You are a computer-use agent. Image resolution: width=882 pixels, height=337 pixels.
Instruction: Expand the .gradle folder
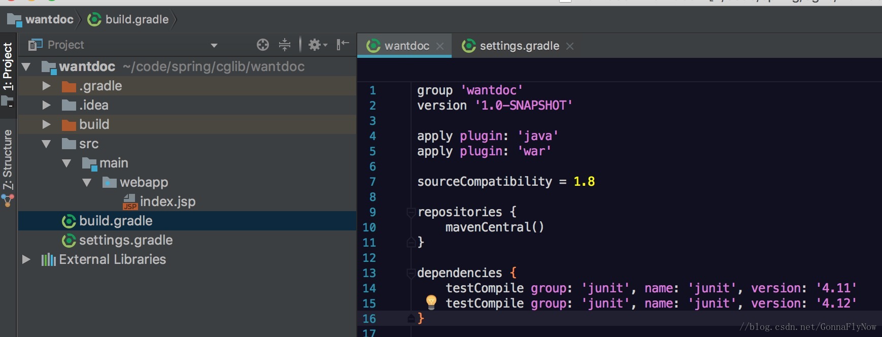point(46,86)
